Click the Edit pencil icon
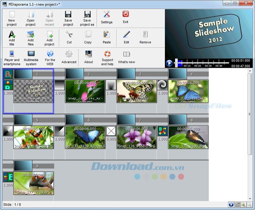 [126, 37]
